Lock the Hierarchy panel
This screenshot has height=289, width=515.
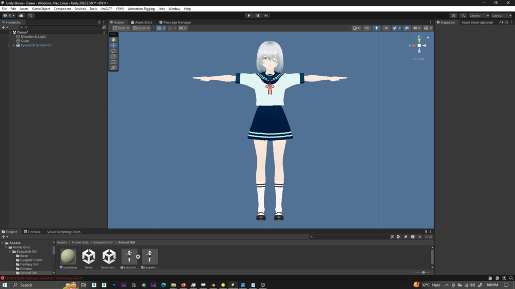(x=99, y=23)
